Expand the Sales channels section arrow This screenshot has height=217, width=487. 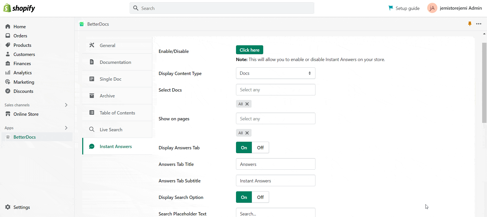tap(66, 105)
